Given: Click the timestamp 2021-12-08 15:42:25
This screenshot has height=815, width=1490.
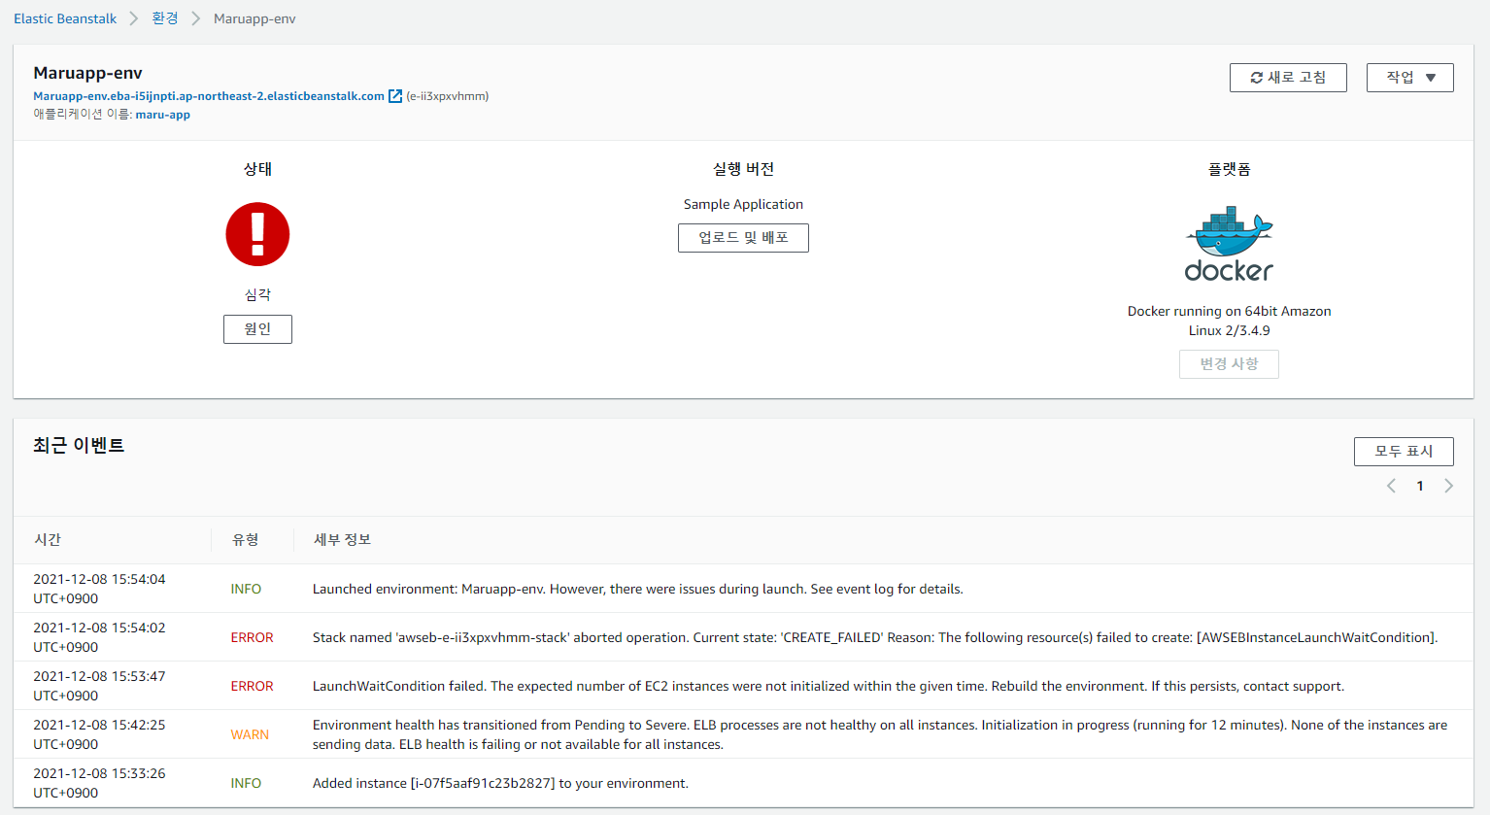Looking at the screenshot, I should [x=99, y=734].
